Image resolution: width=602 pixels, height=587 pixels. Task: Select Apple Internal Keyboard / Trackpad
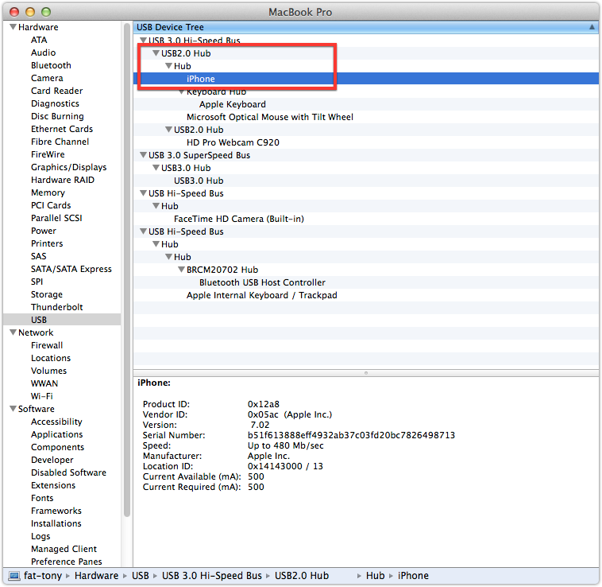click(262, 295)
